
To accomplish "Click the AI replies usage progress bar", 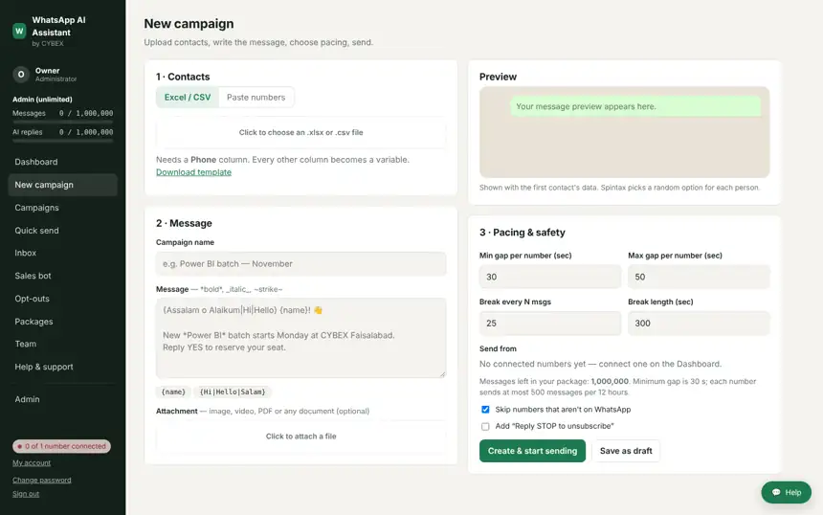I will pos(62,141).
